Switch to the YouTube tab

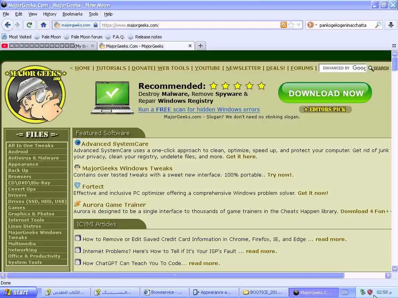[46, 46]
